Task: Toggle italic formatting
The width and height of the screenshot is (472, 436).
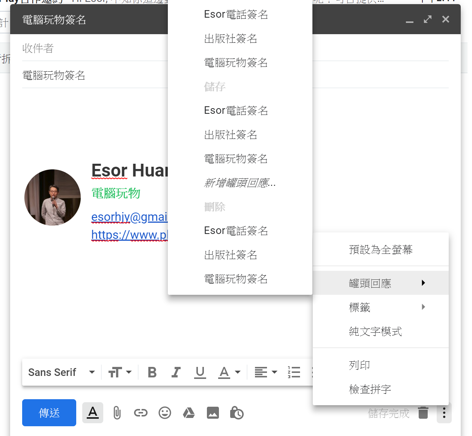Action: click(x=176, y=372)
